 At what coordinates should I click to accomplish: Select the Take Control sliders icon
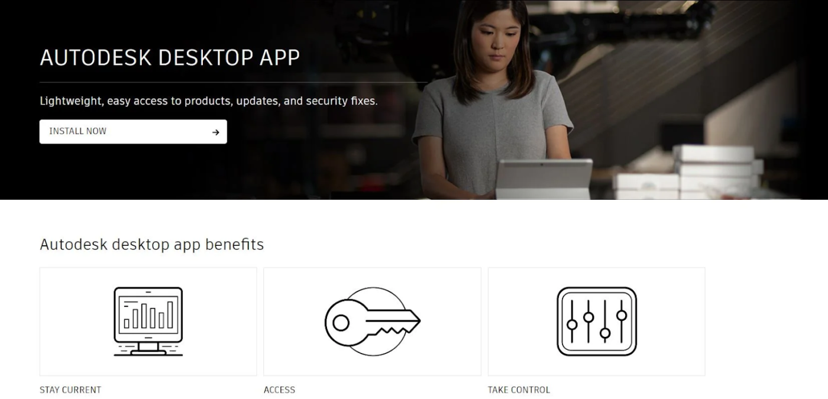(597, 322)
